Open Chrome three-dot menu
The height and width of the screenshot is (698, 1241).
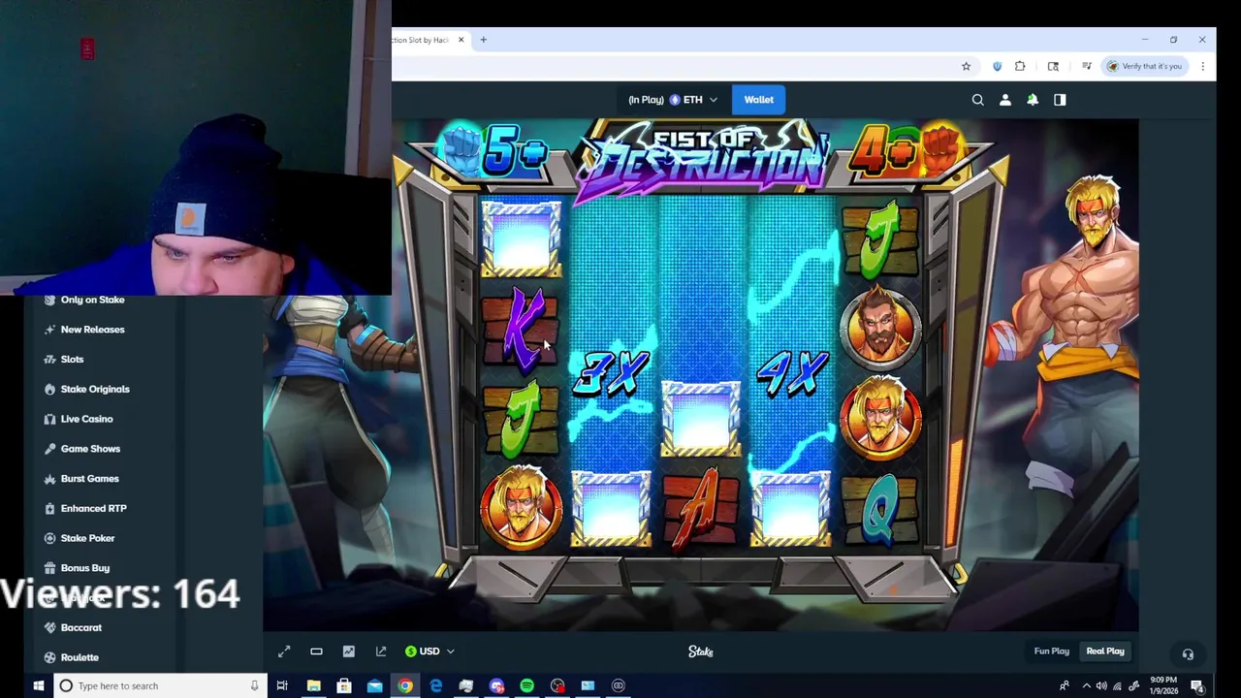(1202, 66)
